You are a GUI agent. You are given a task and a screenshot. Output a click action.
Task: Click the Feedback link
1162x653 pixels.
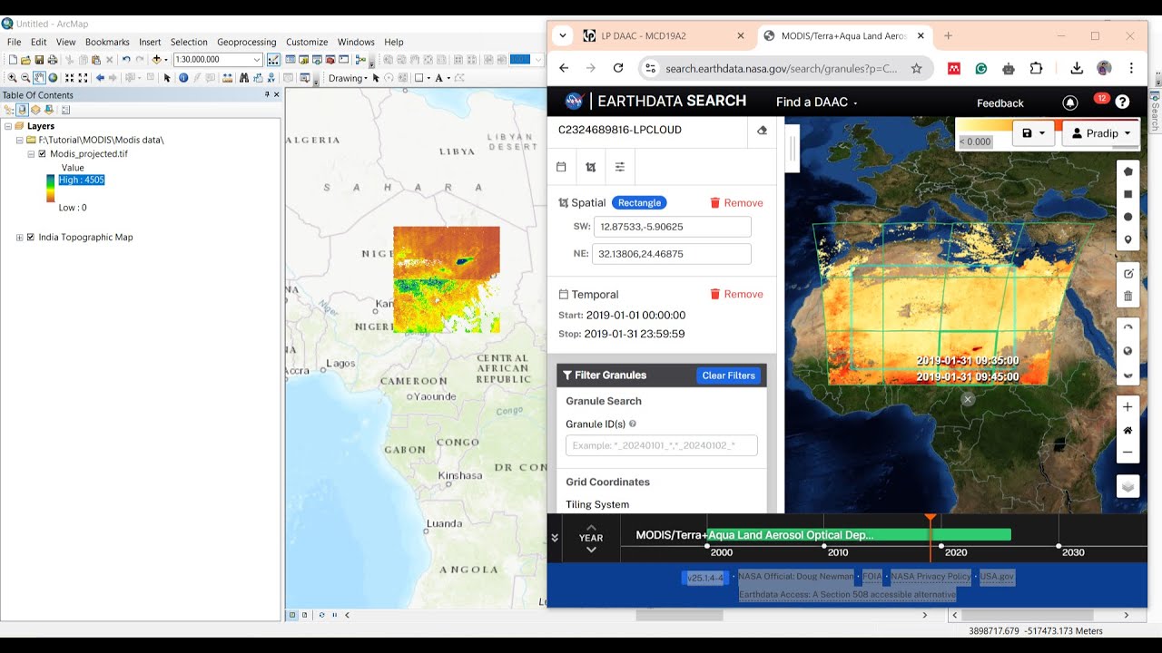coord(1000,103)
